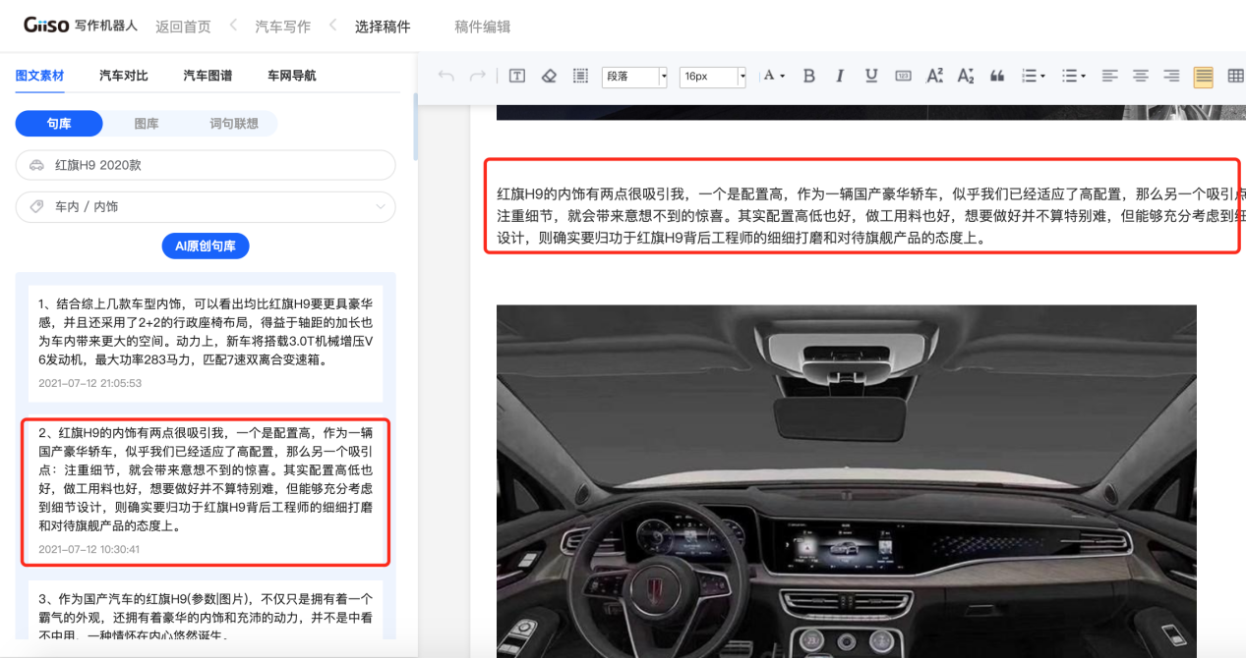Apply superscript formatting
Screen dimensions: 1246x658
click(935, 76)
